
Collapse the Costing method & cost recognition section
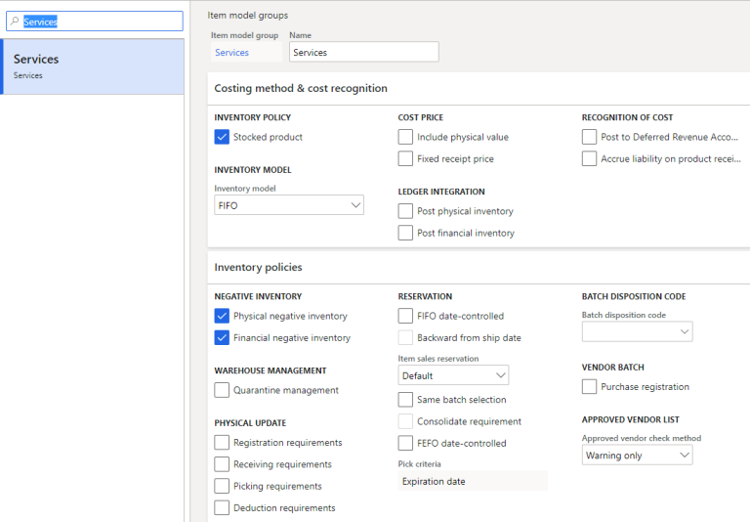click(301, 88)
